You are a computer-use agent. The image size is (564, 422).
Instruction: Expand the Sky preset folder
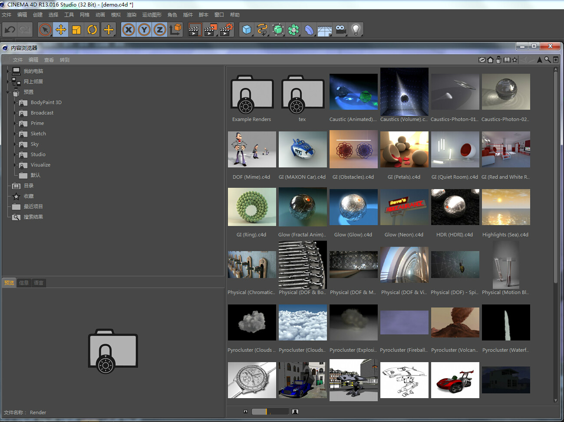pyautogui.click(x=15, y=144)
